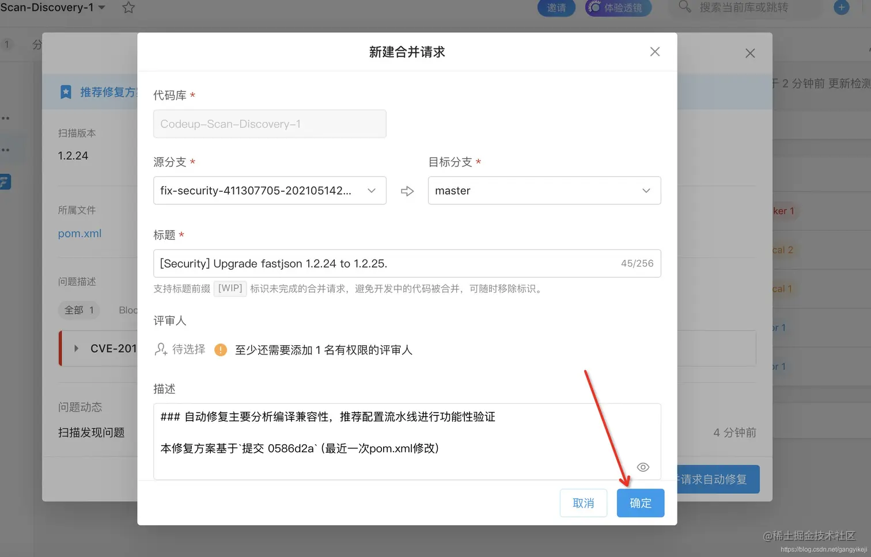Open the 源分支 dropdown
The height and width of the screenshot is (557, 871).
[270, 190]
